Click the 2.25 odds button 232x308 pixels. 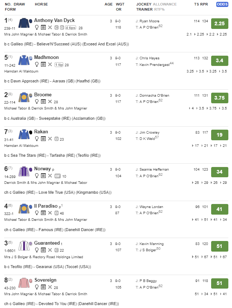[220, 23]
